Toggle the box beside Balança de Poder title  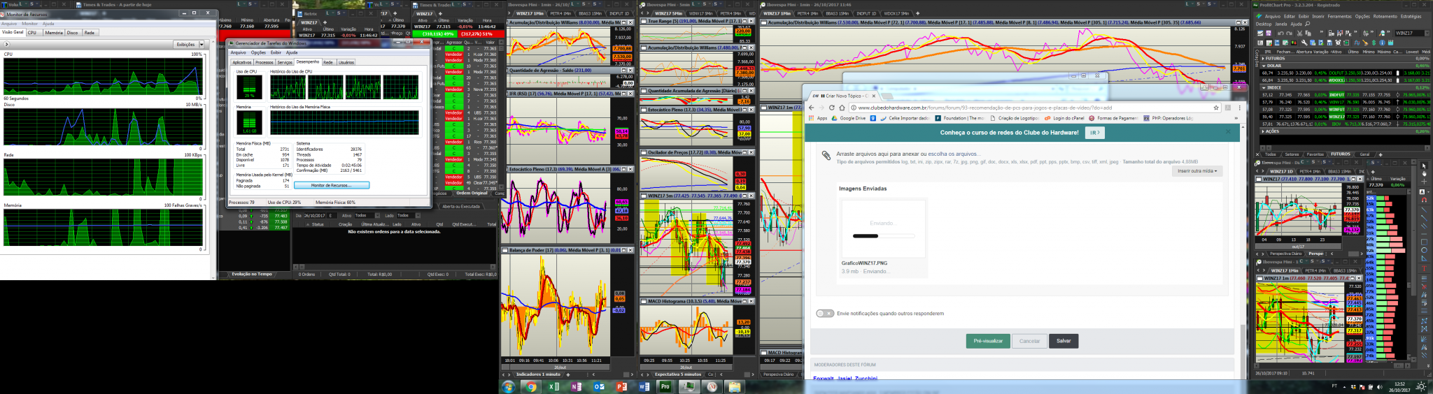pyautogui.click(x=504, y=250)
